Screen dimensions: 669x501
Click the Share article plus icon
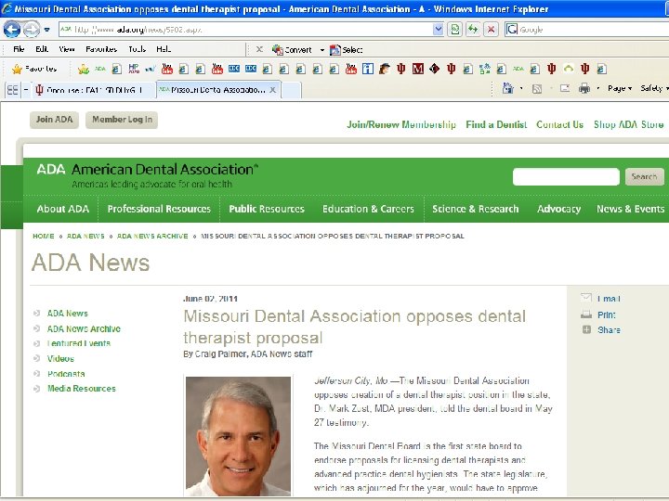(x=586, y=329)
